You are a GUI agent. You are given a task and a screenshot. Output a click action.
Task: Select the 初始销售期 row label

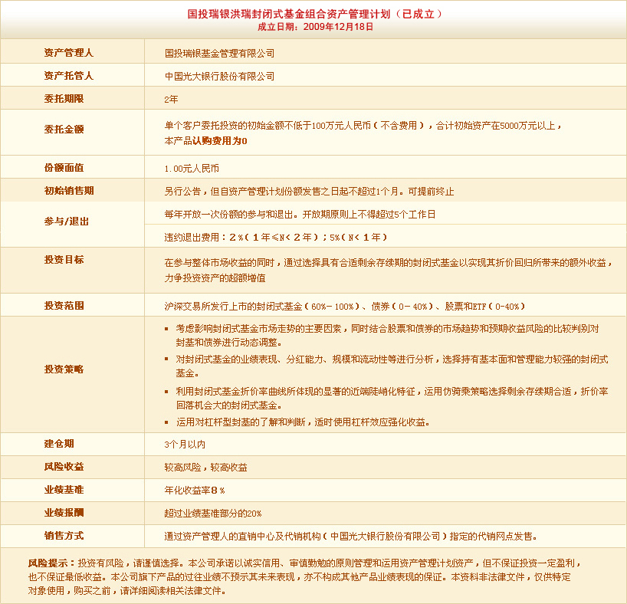click(x=68, y=191)
